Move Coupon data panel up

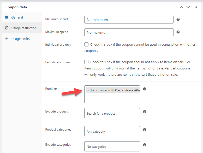pyautogui.click(x=181, y=7)
